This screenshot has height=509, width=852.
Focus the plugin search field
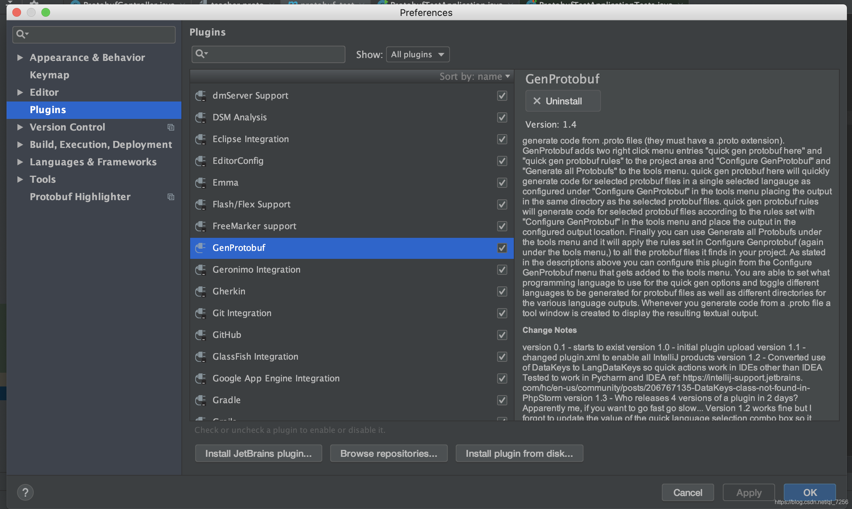click(268, 54)
